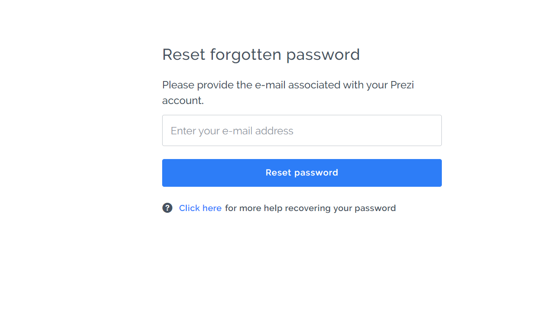The width and height of the screenshot is (555, 312).
Task: Click the word "forgotten" in the heading
Action: tap(245, 55)
